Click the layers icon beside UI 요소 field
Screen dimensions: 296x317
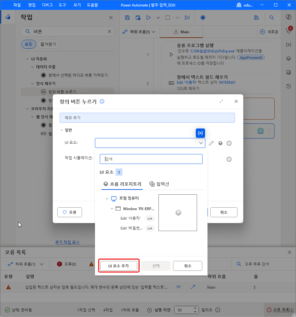[x=220, y=143]
